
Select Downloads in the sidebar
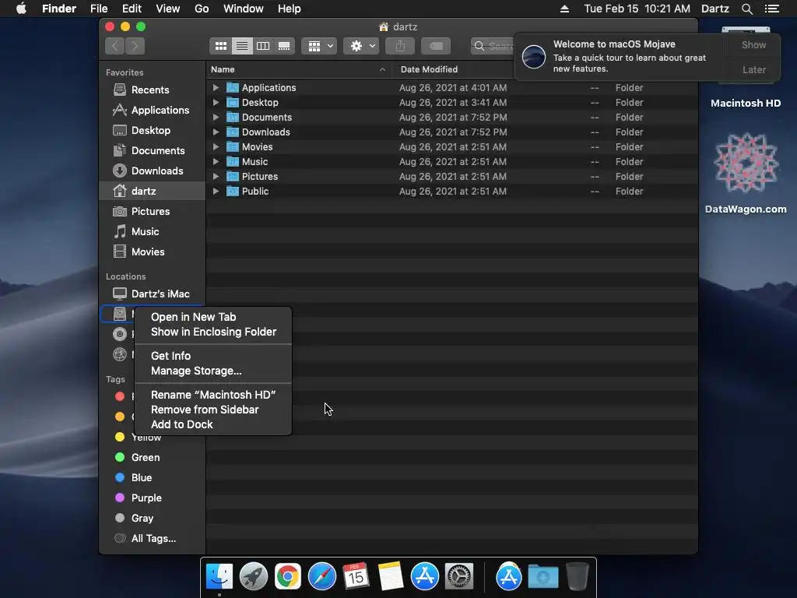coord(152,171)
